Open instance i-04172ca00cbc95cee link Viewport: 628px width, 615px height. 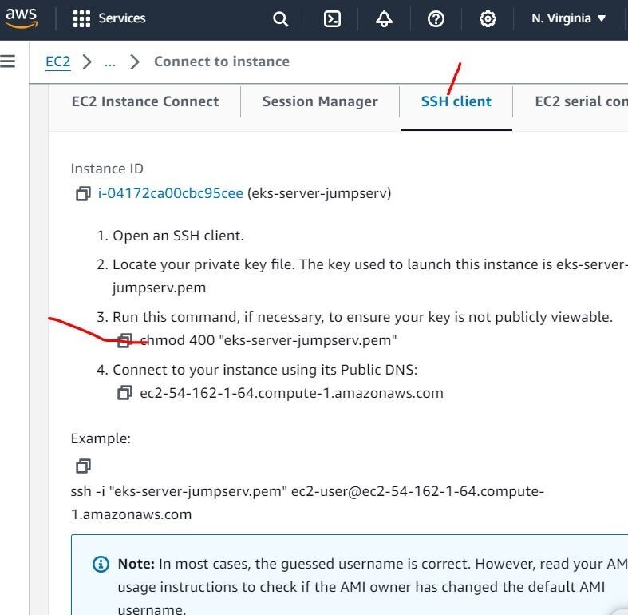[x=170, y=193]
